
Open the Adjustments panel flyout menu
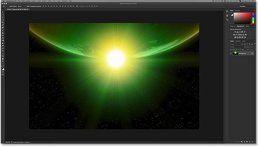click(x=255, y=26)
